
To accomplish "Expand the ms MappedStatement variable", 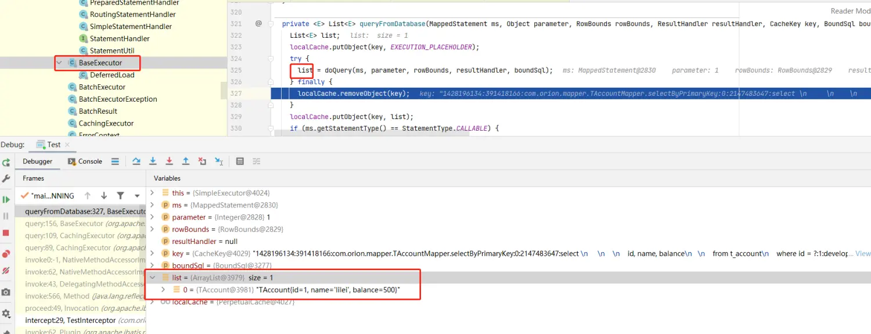I will pyautogui.click(x=153, y=205).
